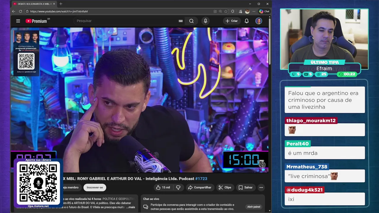Click thiago_mourakm12 chat username
This screenshot has width=379, height=213.
coord(311,120)
